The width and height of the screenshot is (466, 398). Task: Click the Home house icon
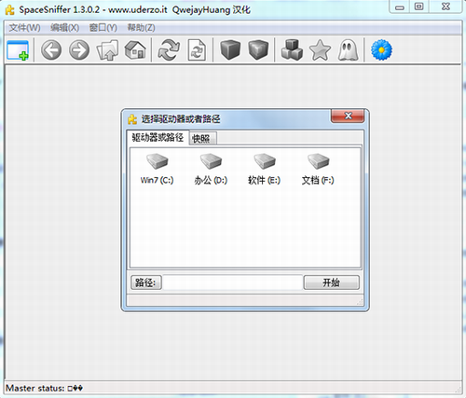click(135, 49)
